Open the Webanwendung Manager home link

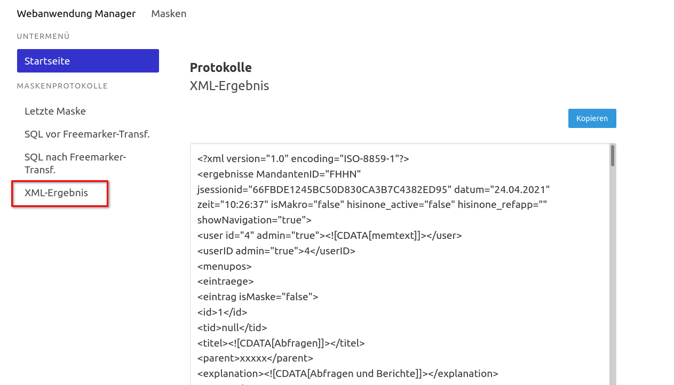point(76,13)
